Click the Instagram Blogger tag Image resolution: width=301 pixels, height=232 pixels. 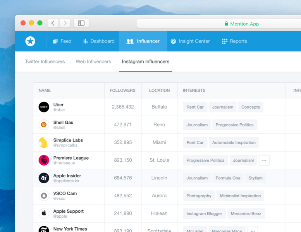[x=204, y=213]
